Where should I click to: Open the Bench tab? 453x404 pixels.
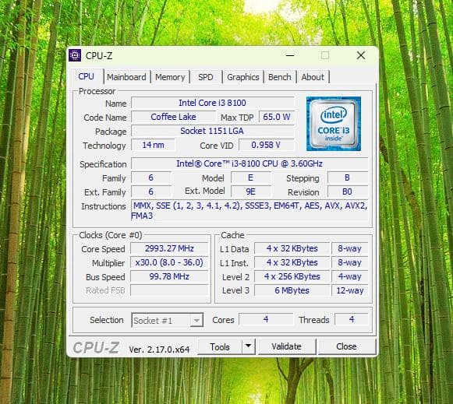280,77
